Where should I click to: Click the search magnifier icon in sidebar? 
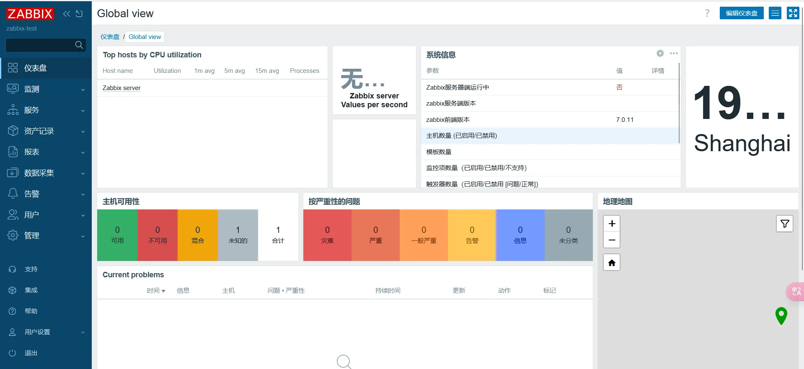click(79, 45)
